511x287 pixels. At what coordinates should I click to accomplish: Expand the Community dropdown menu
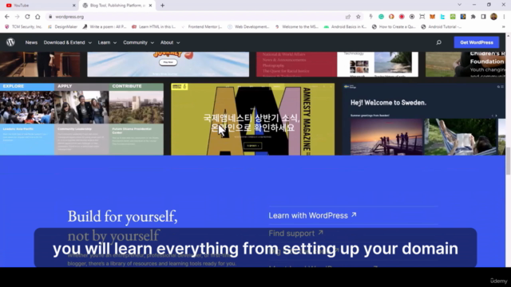point(138,42)
